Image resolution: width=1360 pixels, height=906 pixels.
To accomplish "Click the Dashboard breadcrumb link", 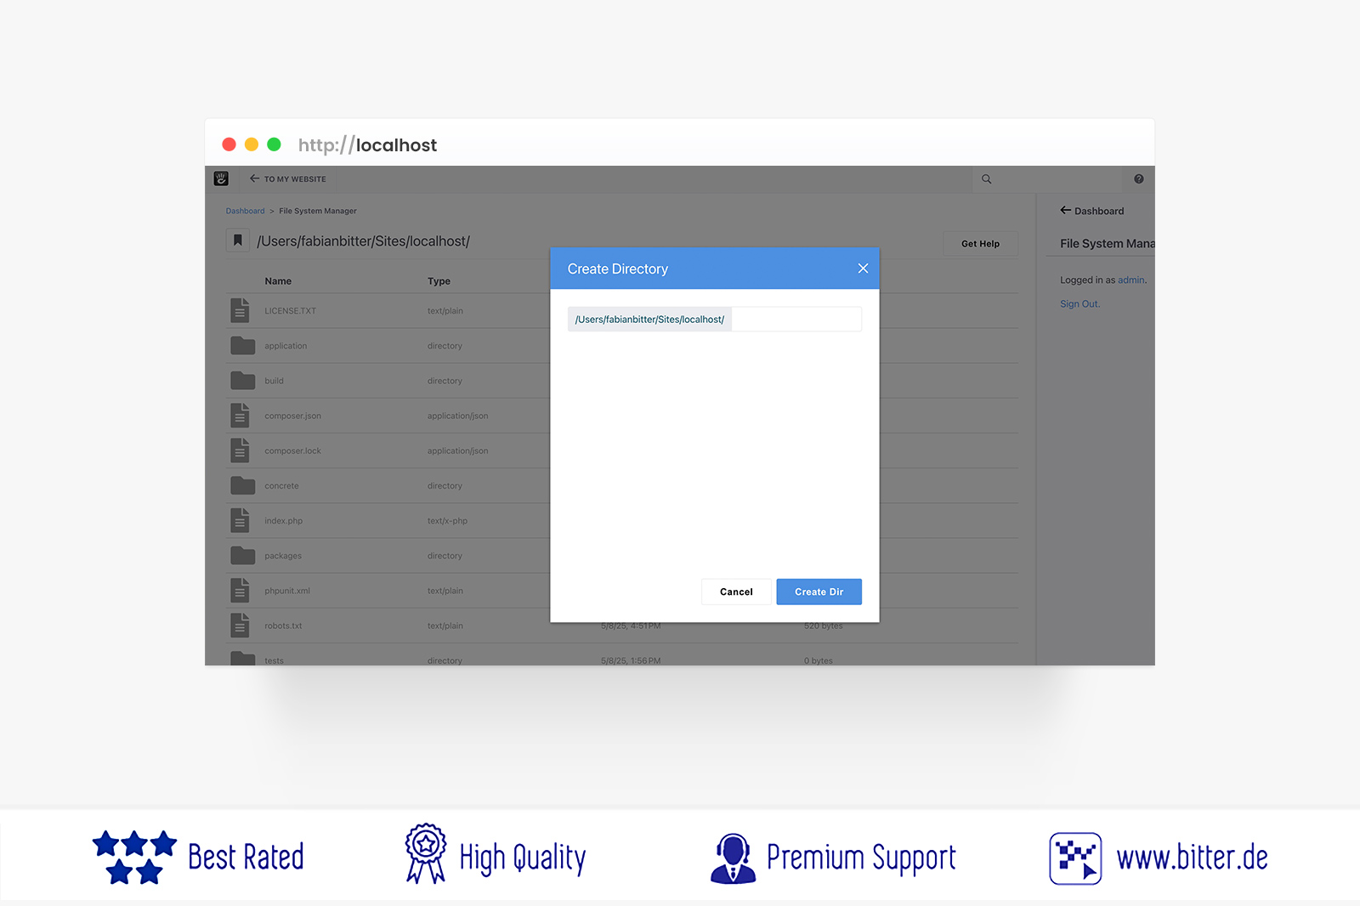I will coord(245,211).
